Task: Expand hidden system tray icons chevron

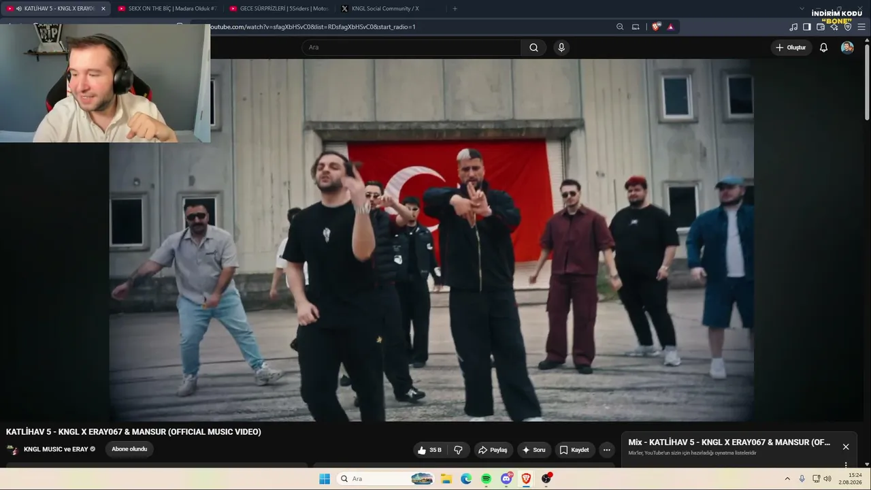Action: [787, 479]
